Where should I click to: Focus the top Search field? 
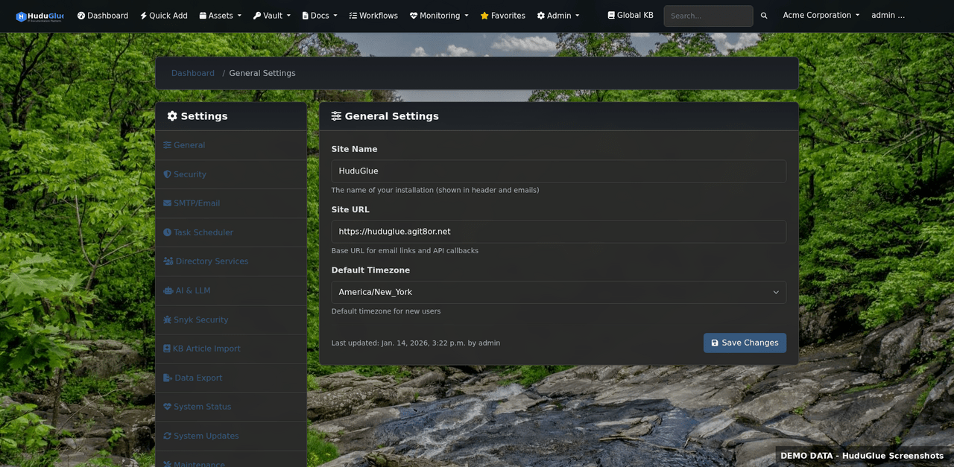pos(708,16)
